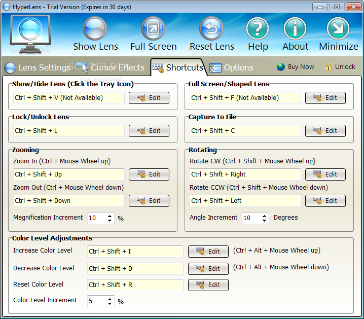Increase Angle Increment with up arrow

click(265, 216)
